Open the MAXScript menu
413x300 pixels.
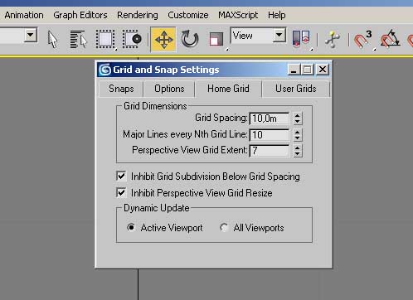pos(238,15)
